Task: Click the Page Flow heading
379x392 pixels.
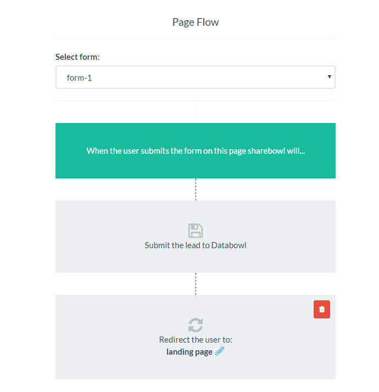Action: click(x=196, y=23)
